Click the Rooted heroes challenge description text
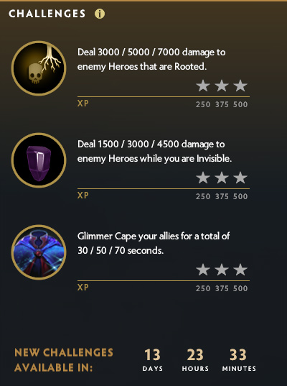The width and height of the screenshot is (287, 386). click(x=151, y=60)
